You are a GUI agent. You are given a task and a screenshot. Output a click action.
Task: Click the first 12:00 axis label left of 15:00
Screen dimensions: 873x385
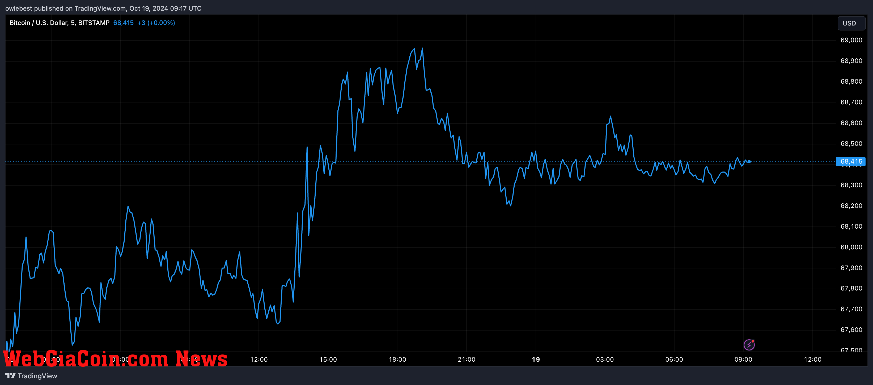(259, 359)
